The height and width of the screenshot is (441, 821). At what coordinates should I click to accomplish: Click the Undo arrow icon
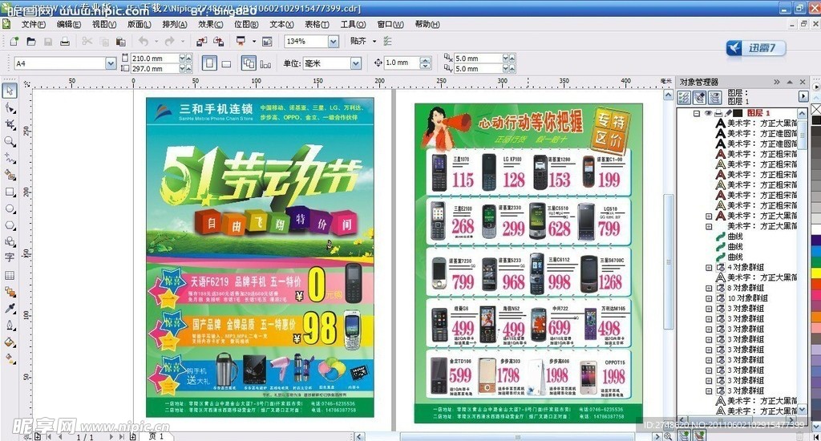click(144, 41)
